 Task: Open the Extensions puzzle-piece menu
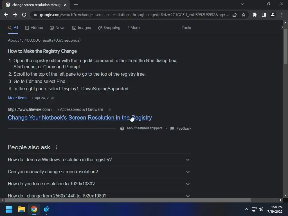(x=255, y=15)
